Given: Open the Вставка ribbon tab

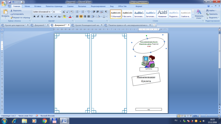Looking at the screenshot, I should pos(38,6).
